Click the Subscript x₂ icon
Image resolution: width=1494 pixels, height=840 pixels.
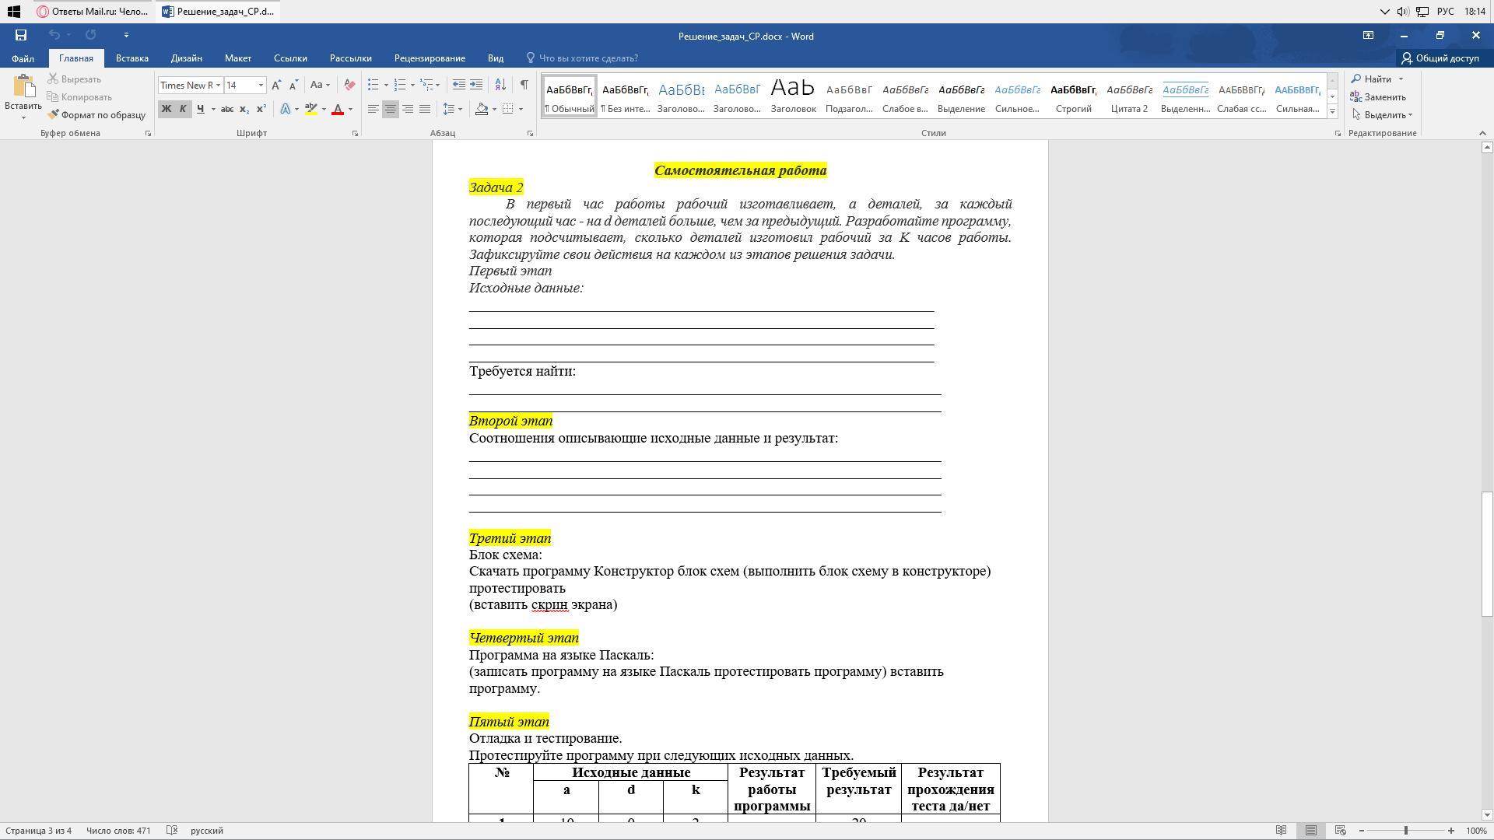click(x=244, y=110)
